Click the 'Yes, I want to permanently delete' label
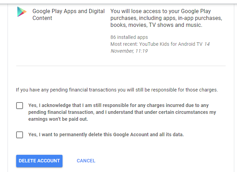 point(106,135)
